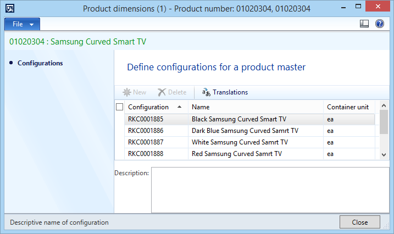The height and width of the screenshot is (234, 394).
Task: Sort by the Name column header
Action: point(256,107)
